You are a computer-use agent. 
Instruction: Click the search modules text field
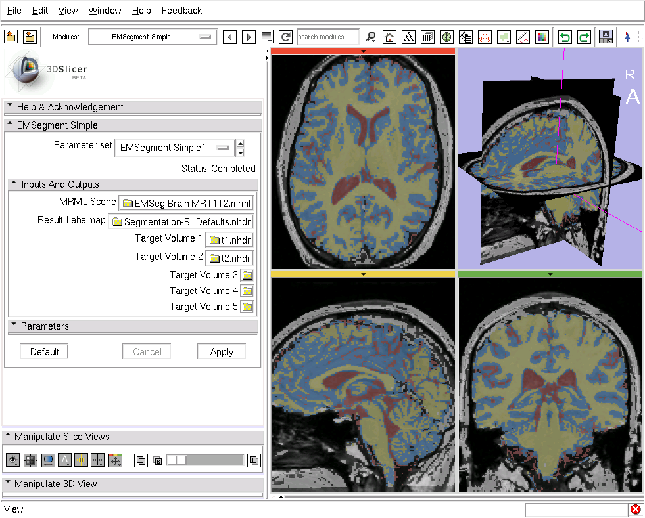tap(327, 37)
